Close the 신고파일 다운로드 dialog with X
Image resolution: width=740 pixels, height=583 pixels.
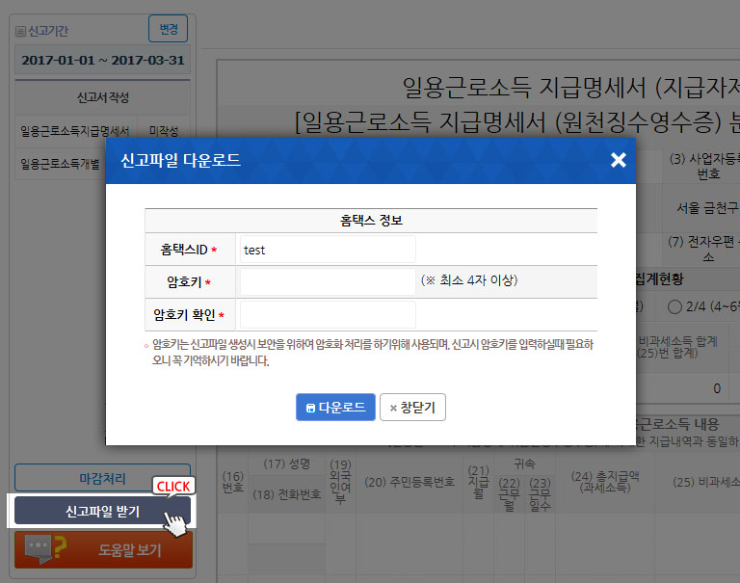[619, 160]
